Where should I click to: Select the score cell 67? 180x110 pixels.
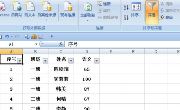click(87, 99)
